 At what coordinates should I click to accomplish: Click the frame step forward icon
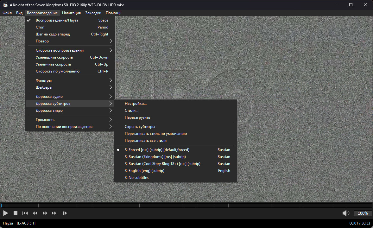(x=65, y=213)
